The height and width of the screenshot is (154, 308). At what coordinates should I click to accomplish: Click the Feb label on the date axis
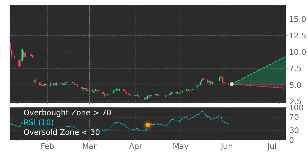(x=48, y=146)
